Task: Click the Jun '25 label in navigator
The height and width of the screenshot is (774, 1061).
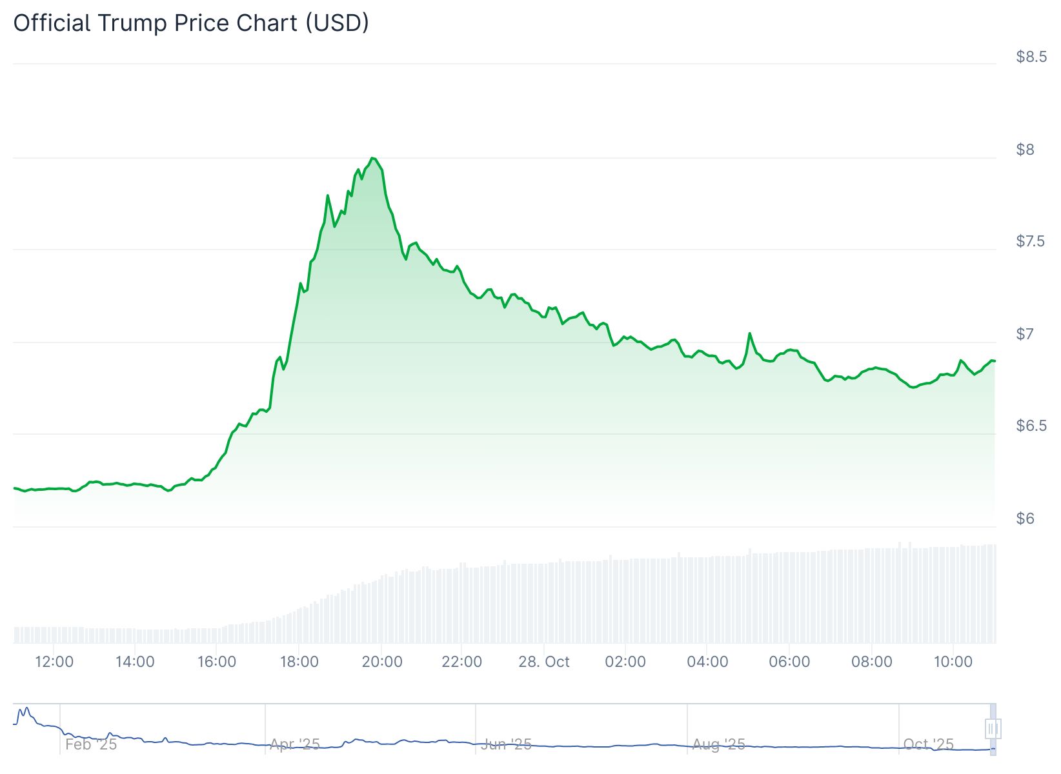Action: pos(507,744)
